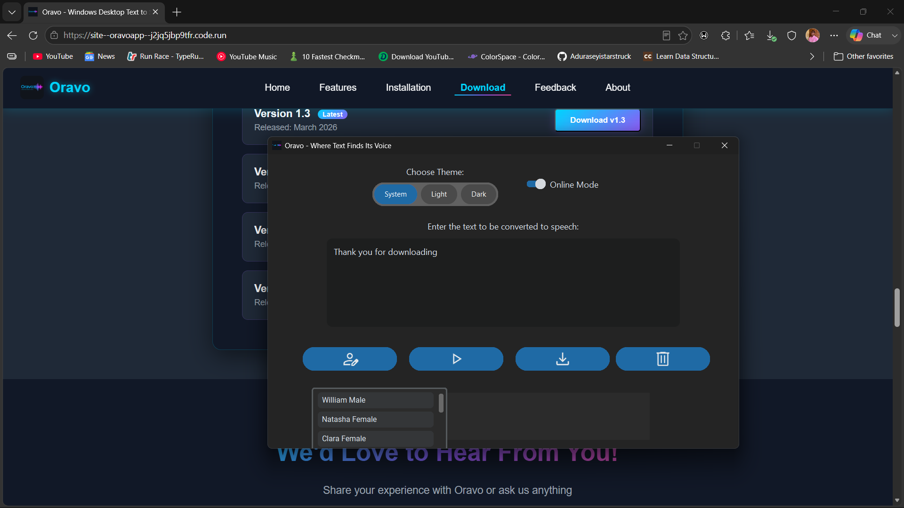
Task: View site information lock icon
Action: [x=54, y=35]
